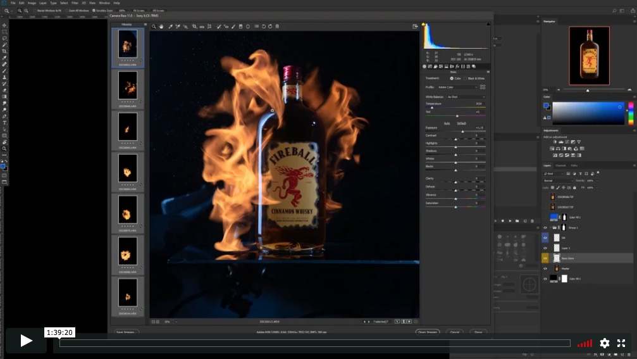Click in the Photoshop color picker field
Viewport: 637px width, 359px height.
tap(588, 113)
